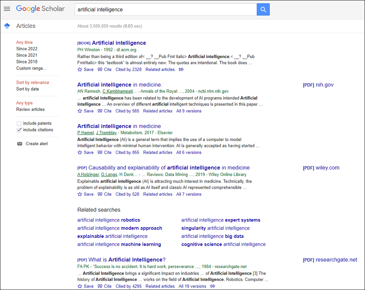The width and height of the screenshot is (365, 290).
Task: Open author profile C Kambhampati
Action: (118, 91)
